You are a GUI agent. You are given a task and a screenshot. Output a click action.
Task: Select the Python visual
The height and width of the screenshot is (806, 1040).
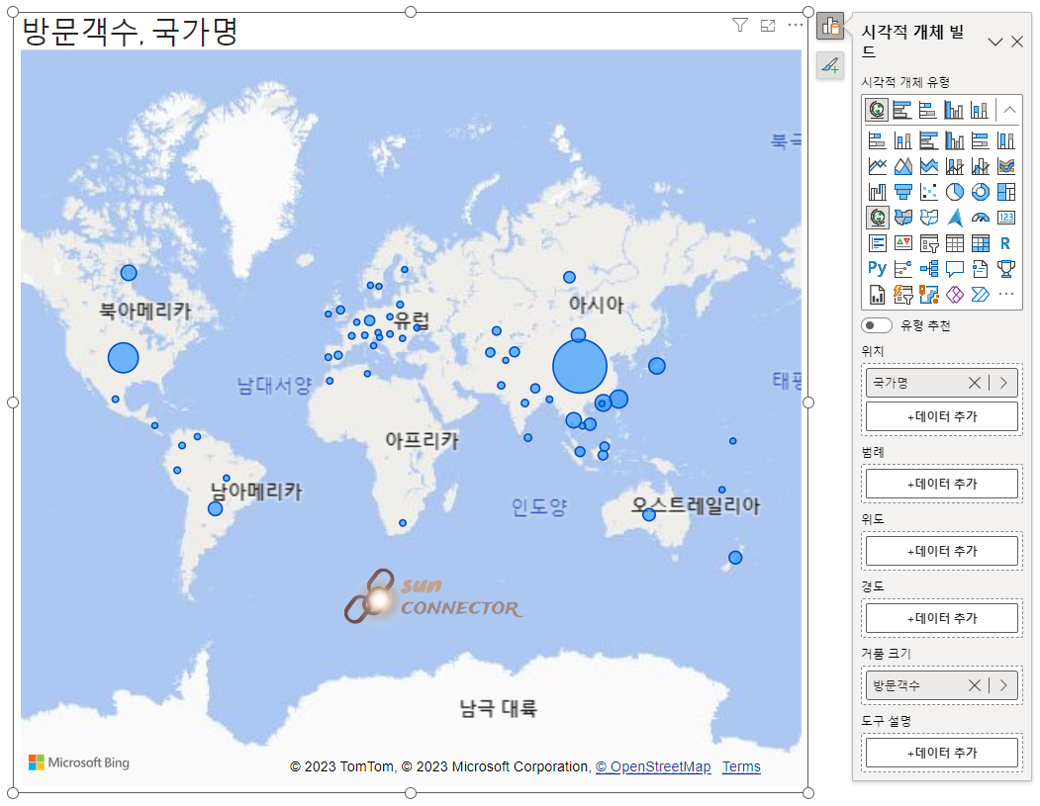click(x=878, y=268)
